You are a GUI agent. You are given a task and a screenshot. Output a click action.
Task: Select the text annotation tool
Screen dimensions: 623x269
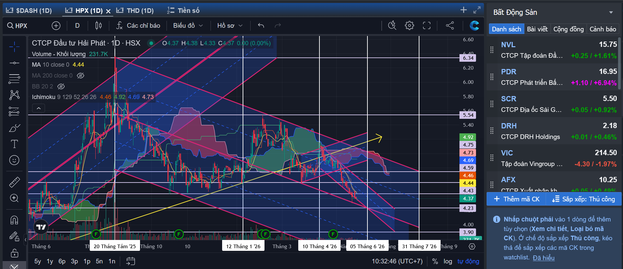pos(14,144)
